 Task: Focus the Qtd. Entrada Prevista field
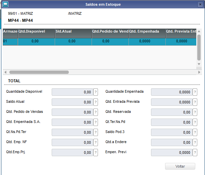point(172,102)
